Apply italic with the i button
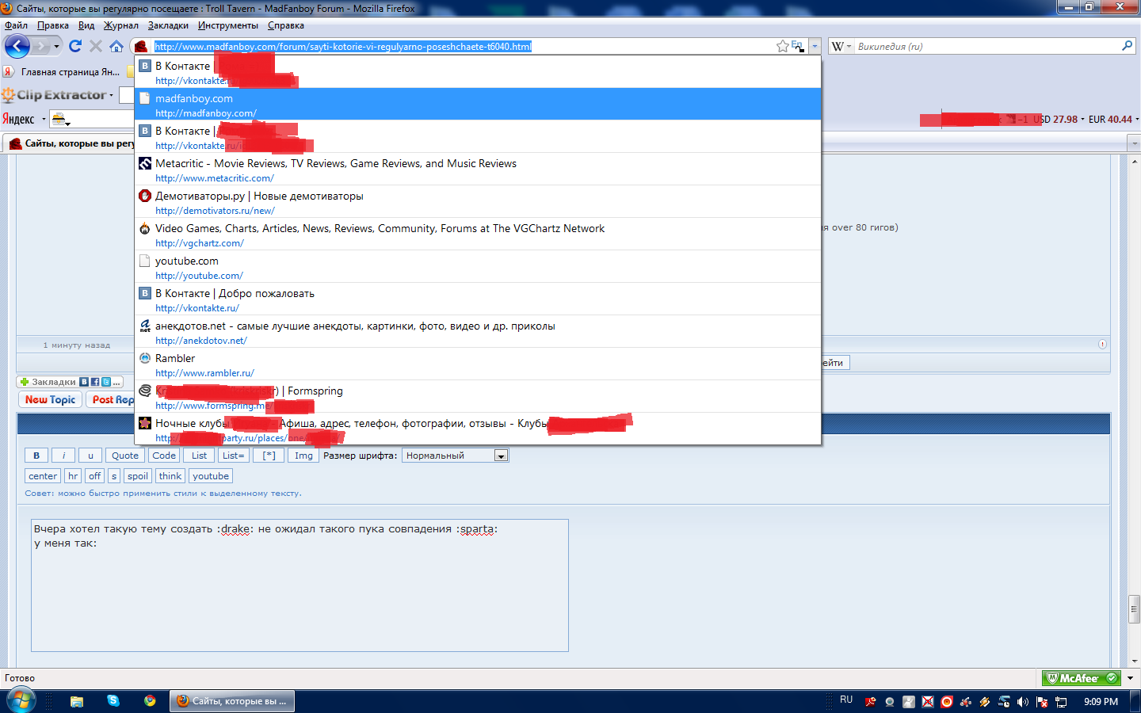The image size is (1141, 713). (x=63, y=456)
